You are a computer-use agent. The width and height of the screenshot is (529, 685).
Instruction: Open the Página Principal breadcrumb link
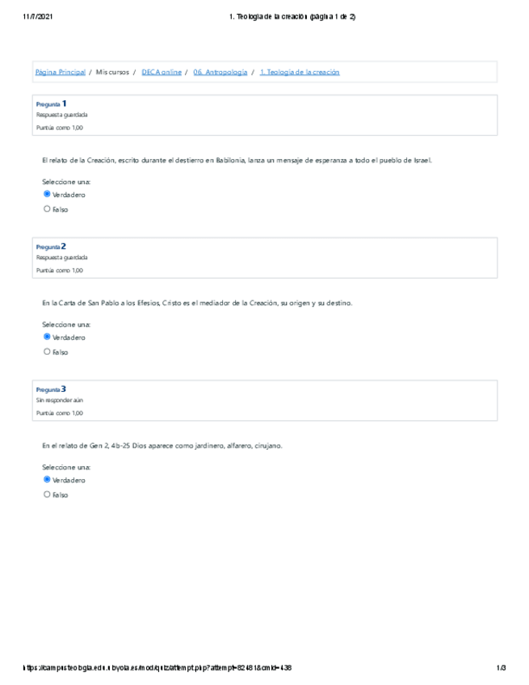click(x=61, y=73)
